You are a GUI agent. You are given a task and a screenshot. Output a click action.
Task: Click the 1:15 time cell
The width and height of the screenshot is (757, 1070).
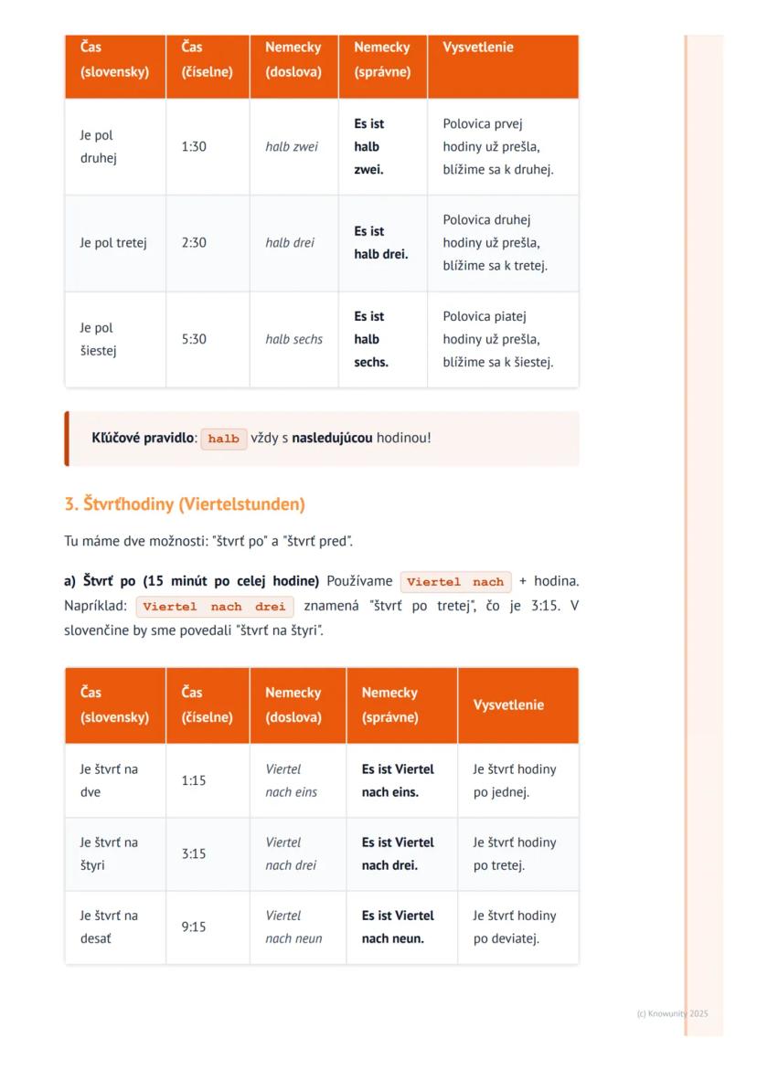tap(194, 780)
